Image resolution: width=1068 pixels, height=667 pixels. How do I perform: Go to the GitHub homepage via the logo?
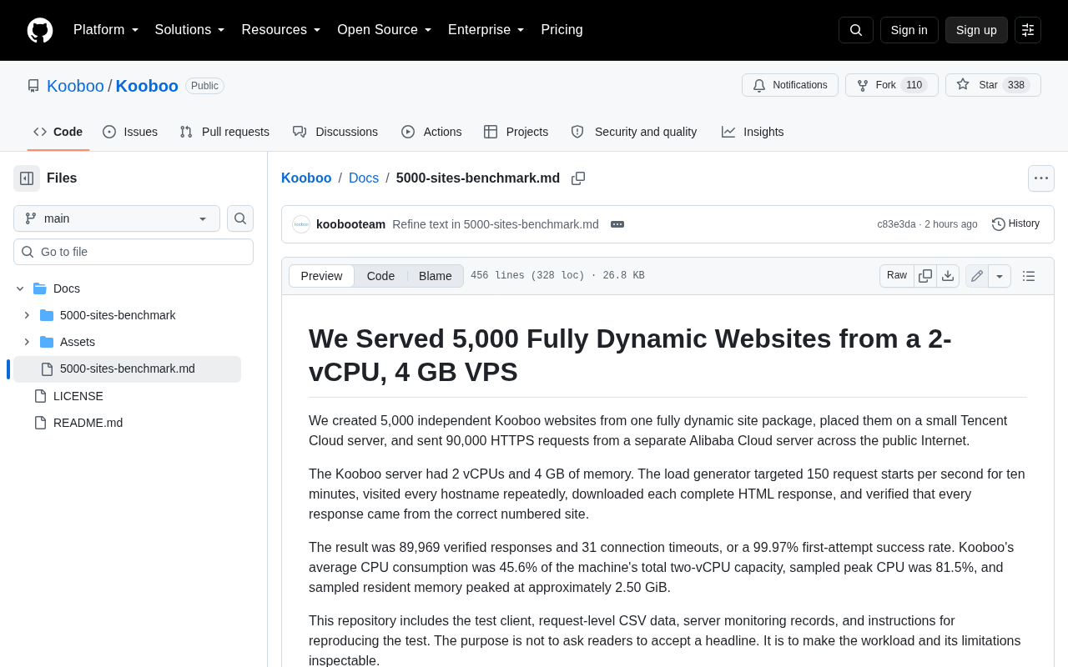click(40, 30)
